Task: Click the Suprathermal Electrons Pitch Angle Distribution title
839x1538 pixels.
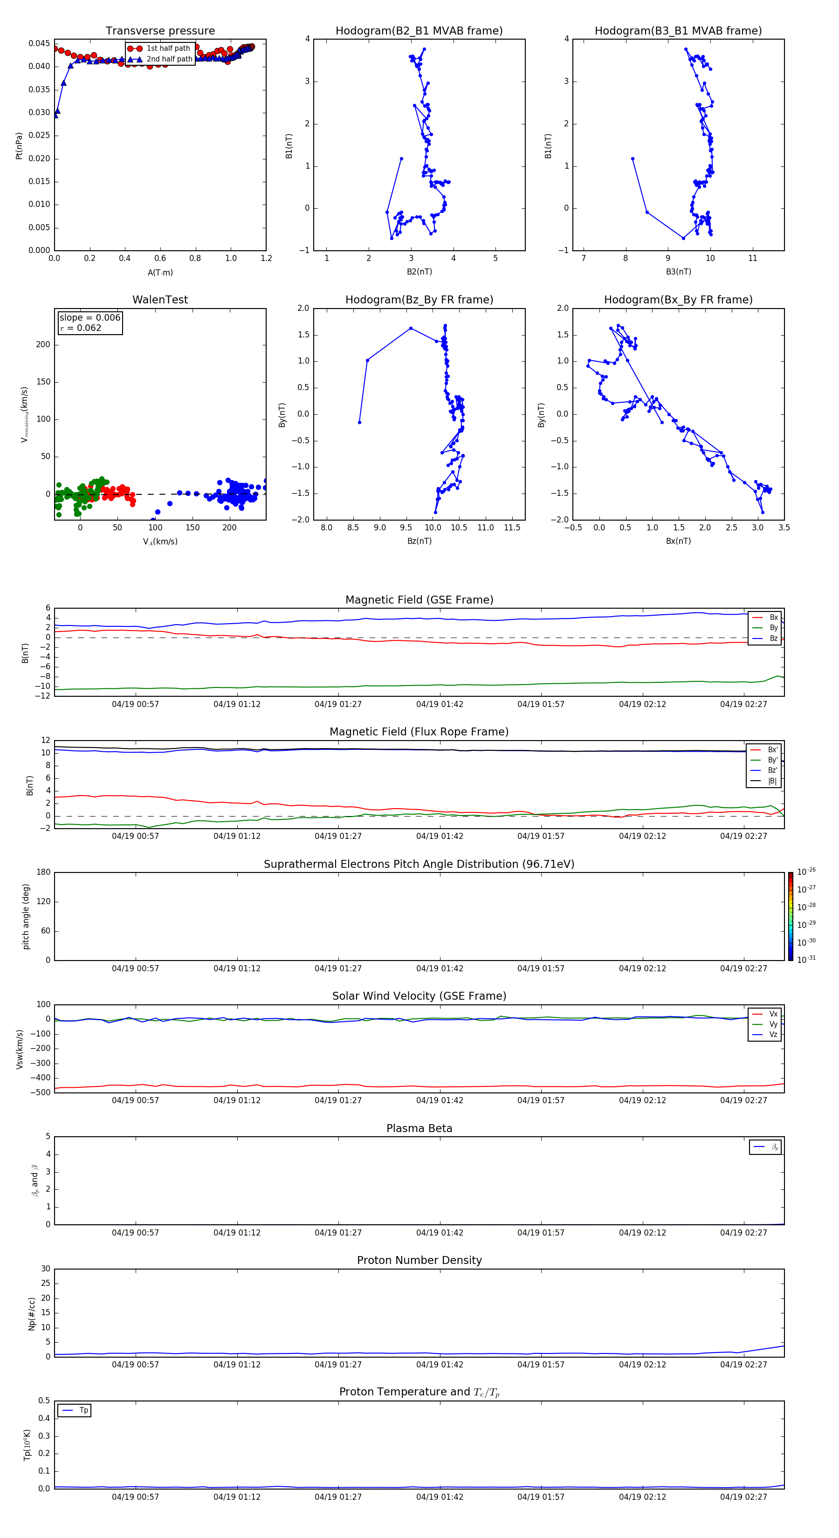Action: tap(419, 865)
